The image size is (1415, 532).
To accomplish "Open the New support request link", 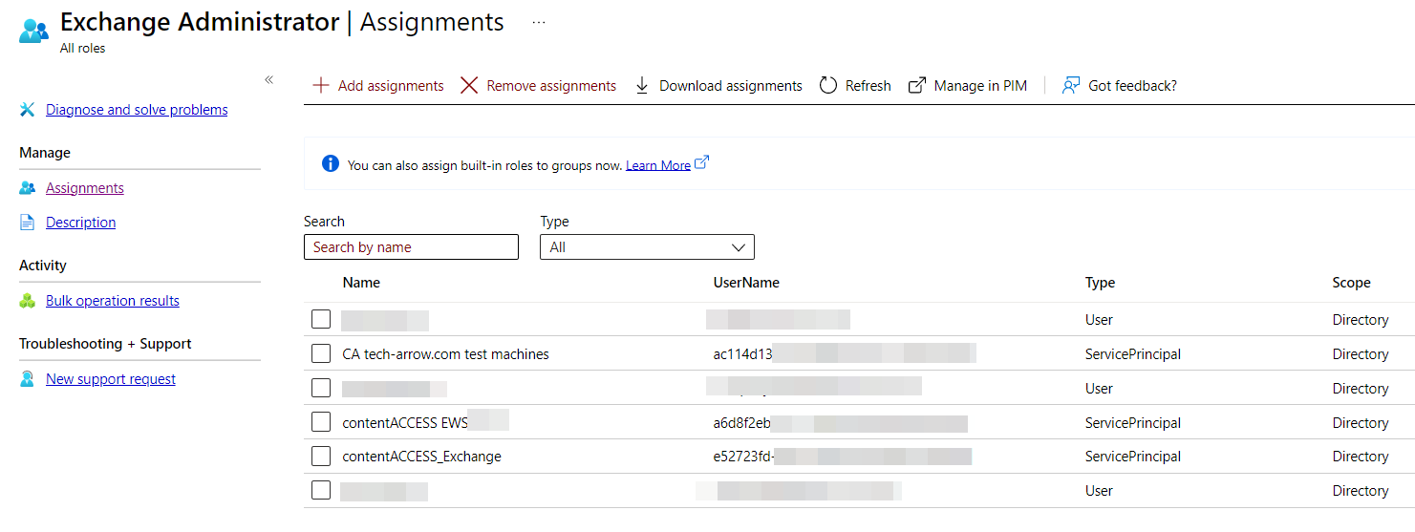I will 111,379.
